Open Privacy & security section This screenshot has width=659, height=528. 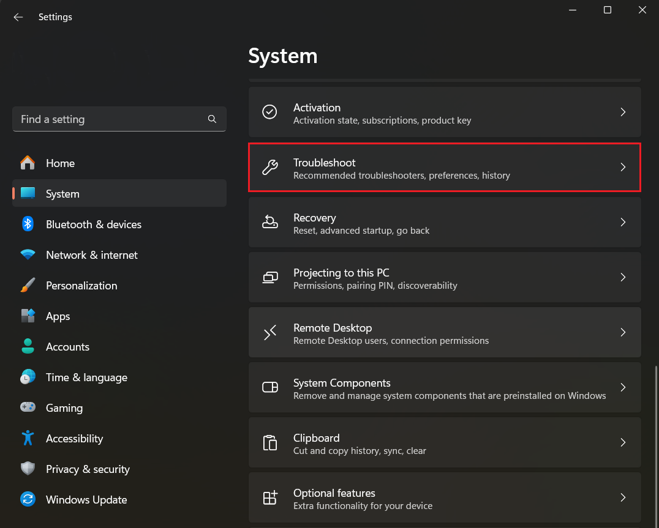tap(88, 469)
